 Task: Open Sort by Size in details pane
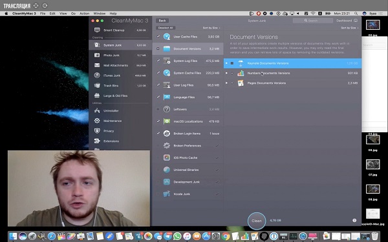tap(350, 28)
